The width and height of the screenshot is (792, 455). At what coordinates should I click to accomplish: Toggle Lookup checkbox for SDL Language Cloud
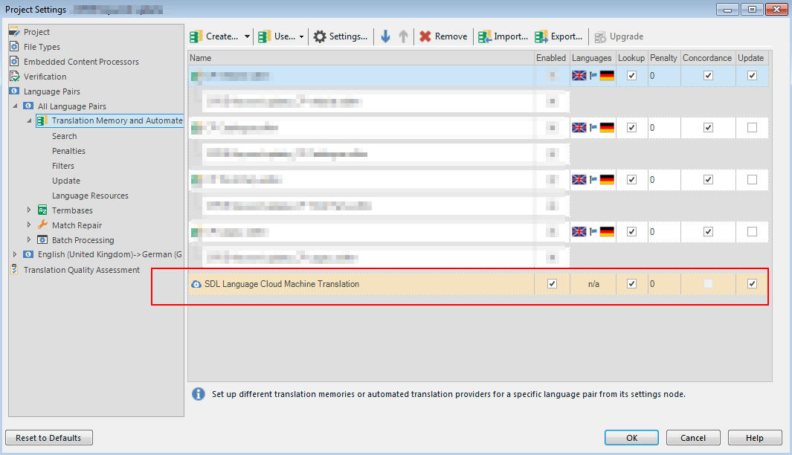click(631, 284)
